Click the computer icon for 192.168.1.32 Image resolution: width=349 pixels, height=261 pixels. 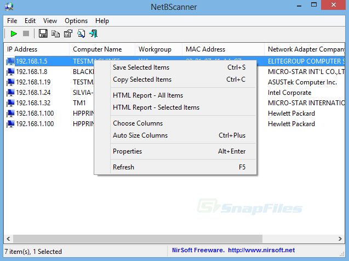click(x=10, y=103)
